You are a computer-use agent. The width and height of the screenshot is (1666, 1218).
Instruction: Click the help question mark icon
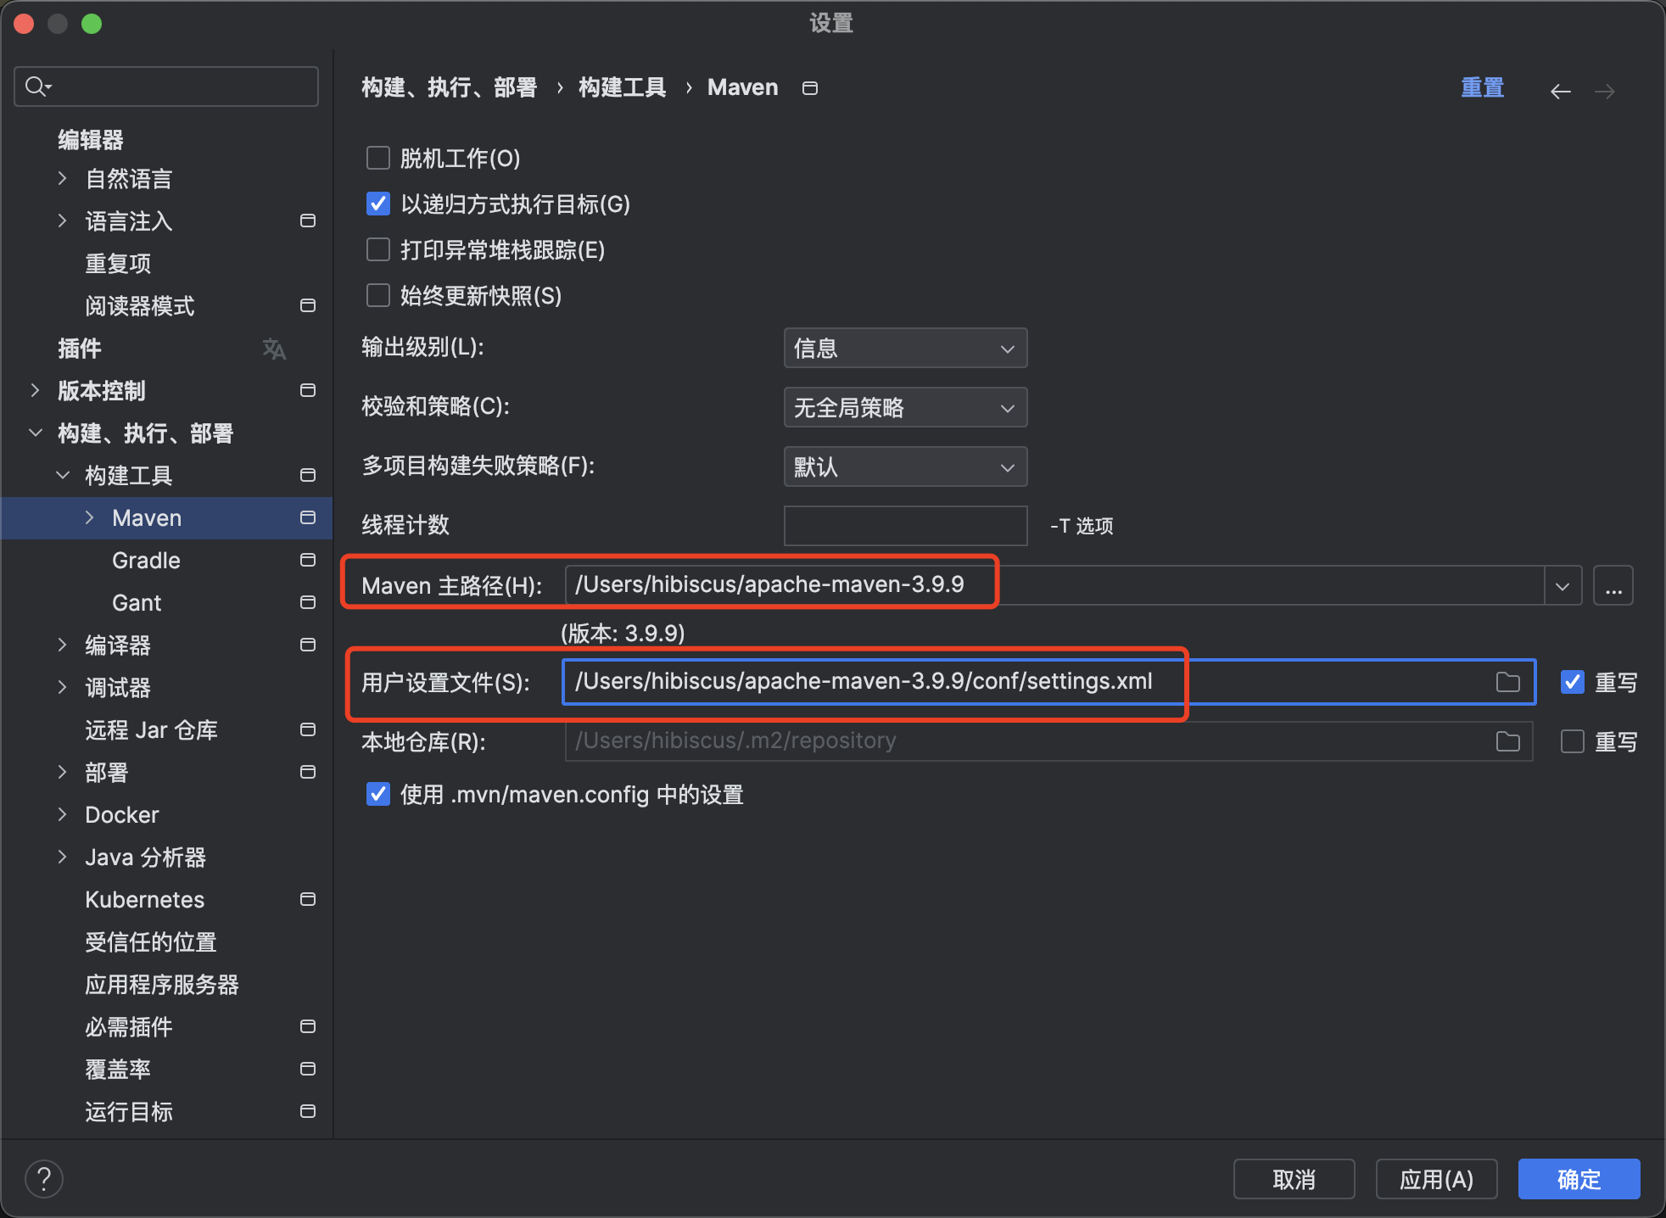[x=44, y=1179]
